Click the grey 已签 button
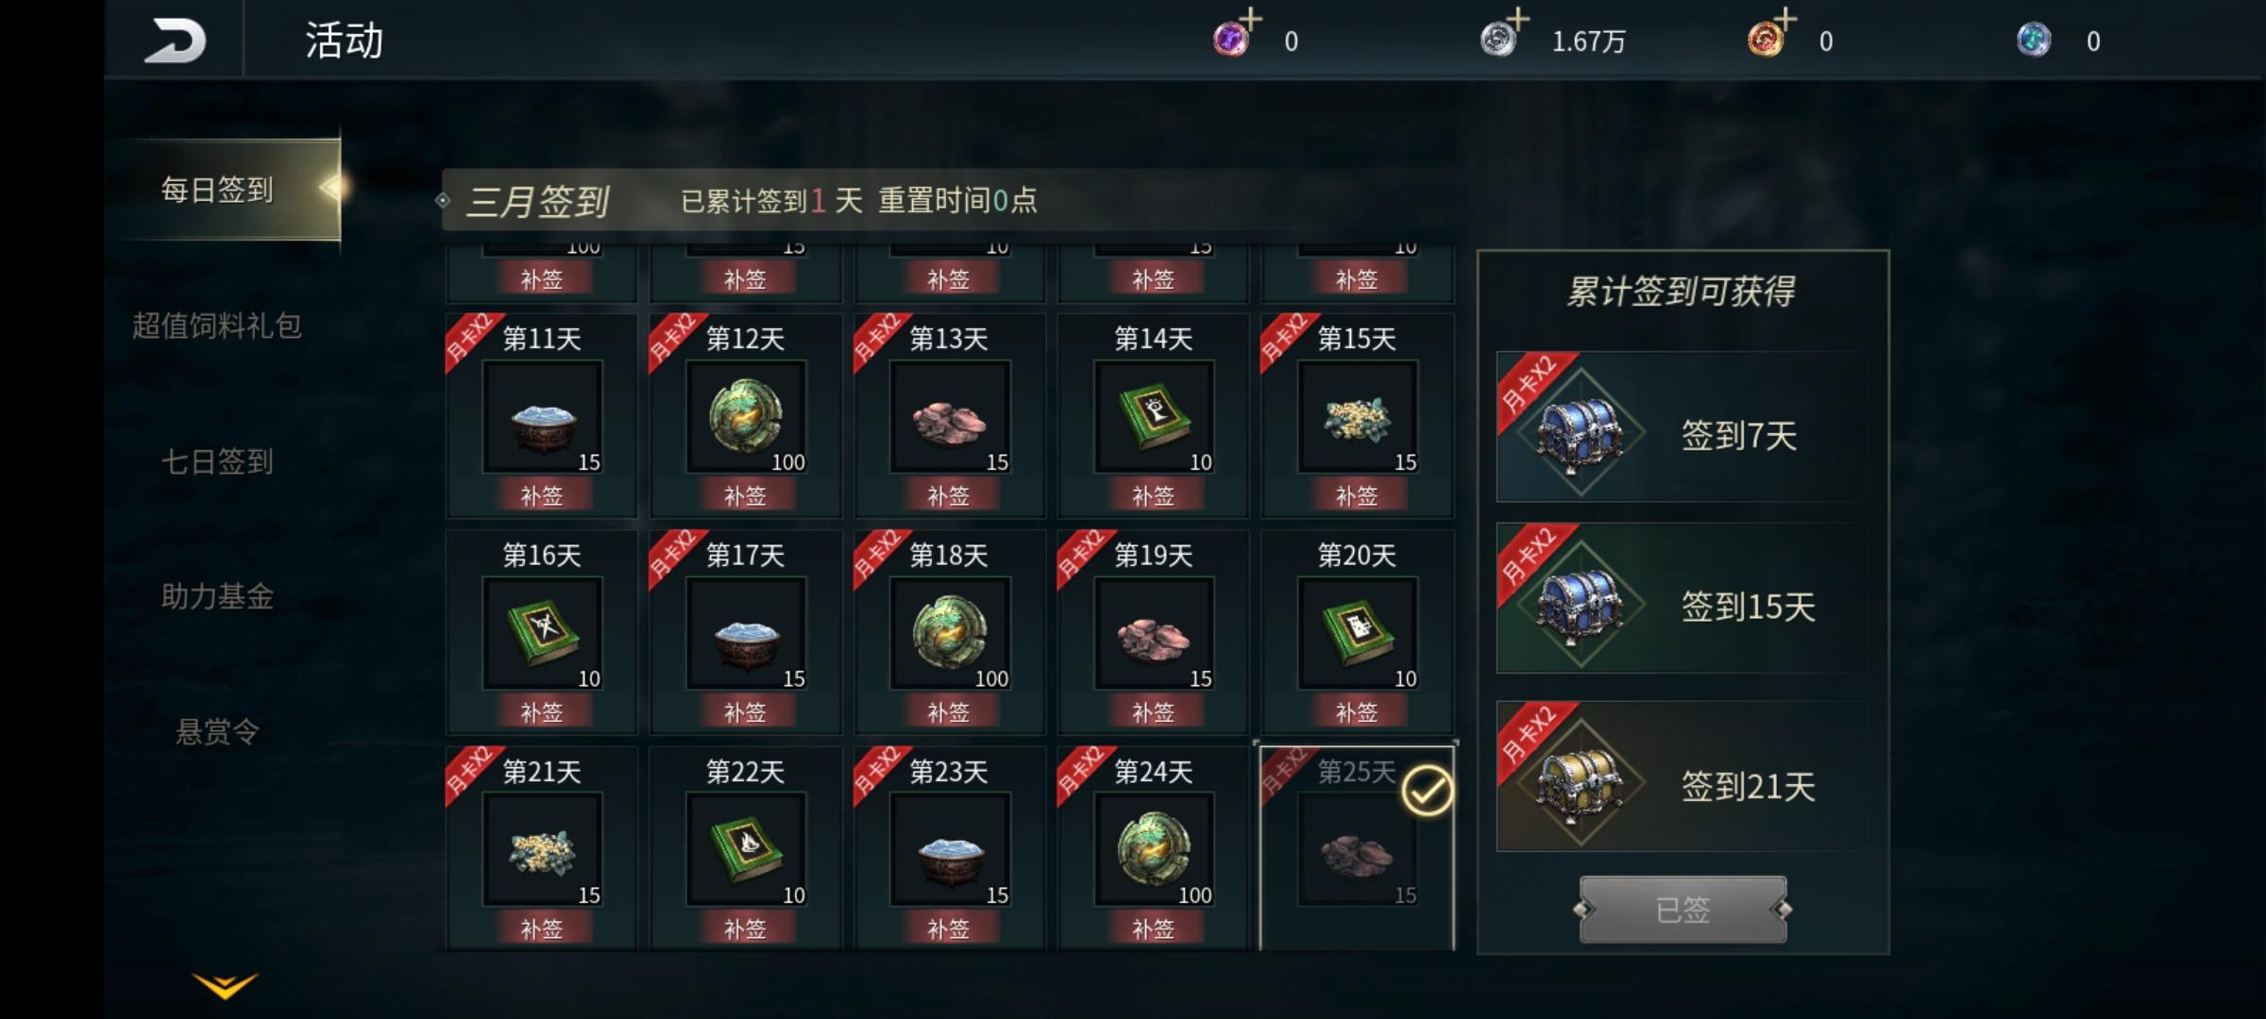Image resolution: width=2266 pixels, height=1019 pixels. pos(1683,910)
